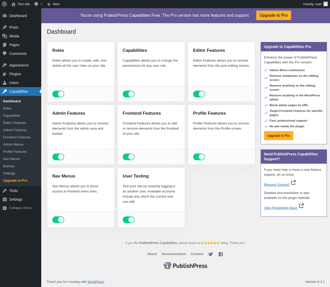Open Profile Features in sidebar submenu
This screenshot has width=330, height=287.
point(15,152)
